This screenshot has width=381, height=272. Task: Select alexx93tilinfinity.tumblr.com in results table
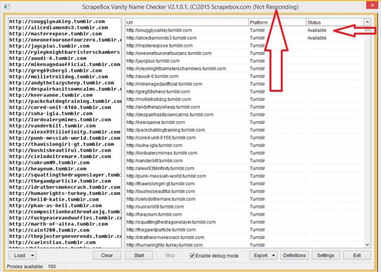[160, 168]
